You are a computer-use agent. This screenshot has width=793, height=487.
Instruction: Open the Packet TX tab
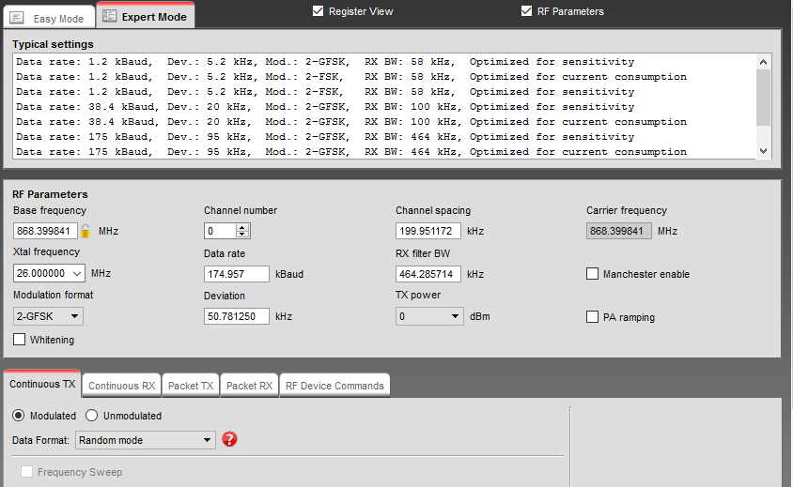pyautogui.click(x=191, y=386)
